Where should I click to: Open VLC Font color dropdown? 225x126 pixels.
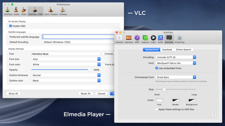coord(66,64)
